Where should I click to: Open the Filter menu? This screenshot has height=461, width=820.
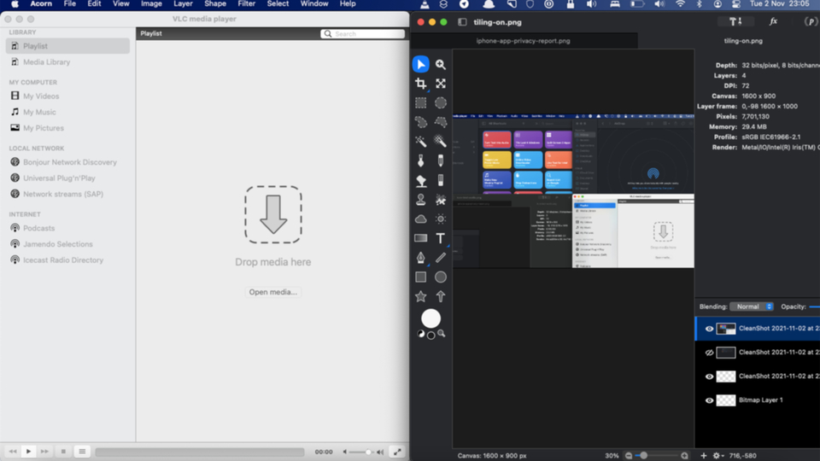(x=246, y=4)
